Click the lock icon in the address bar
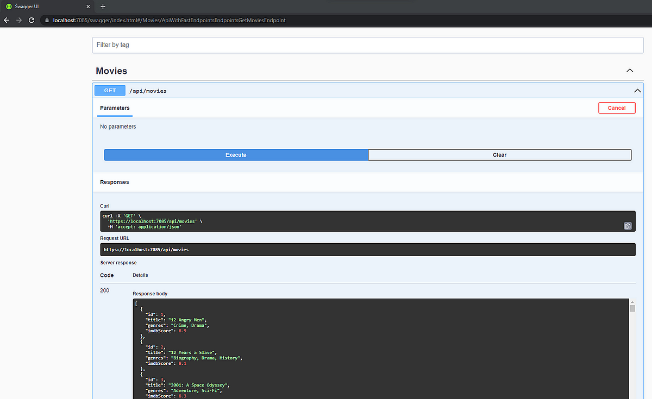The height and width of the screenshot is (399, 652). pyautogui.click(x=48, y=20)
